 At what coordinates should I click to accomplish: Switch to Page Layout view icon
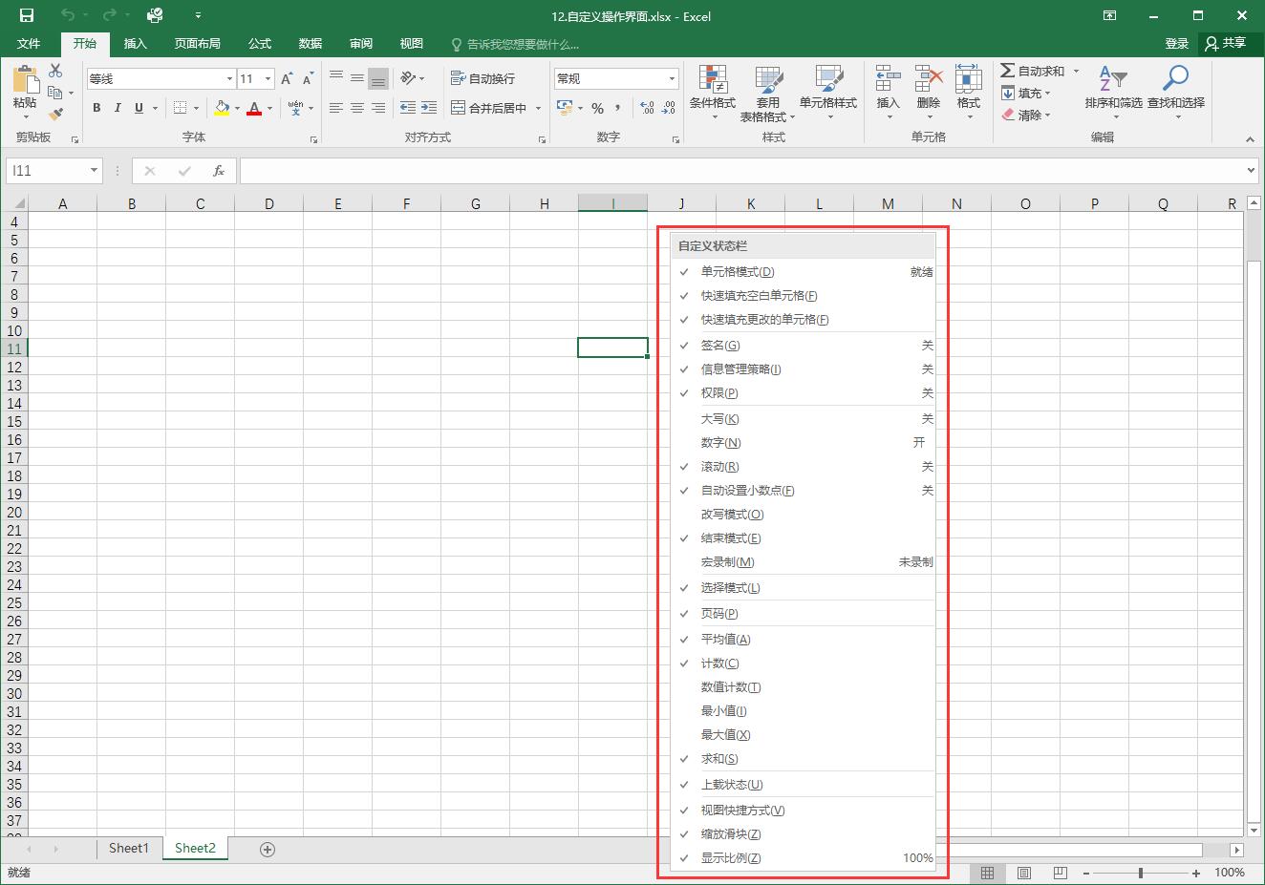coord(1023,873)
